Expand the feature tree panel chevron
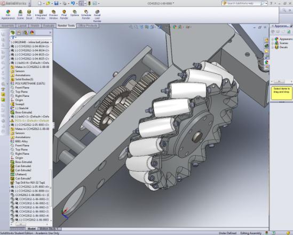Image resolution: width=293 pixels, height=235 pixels. (x=50, y=33)
